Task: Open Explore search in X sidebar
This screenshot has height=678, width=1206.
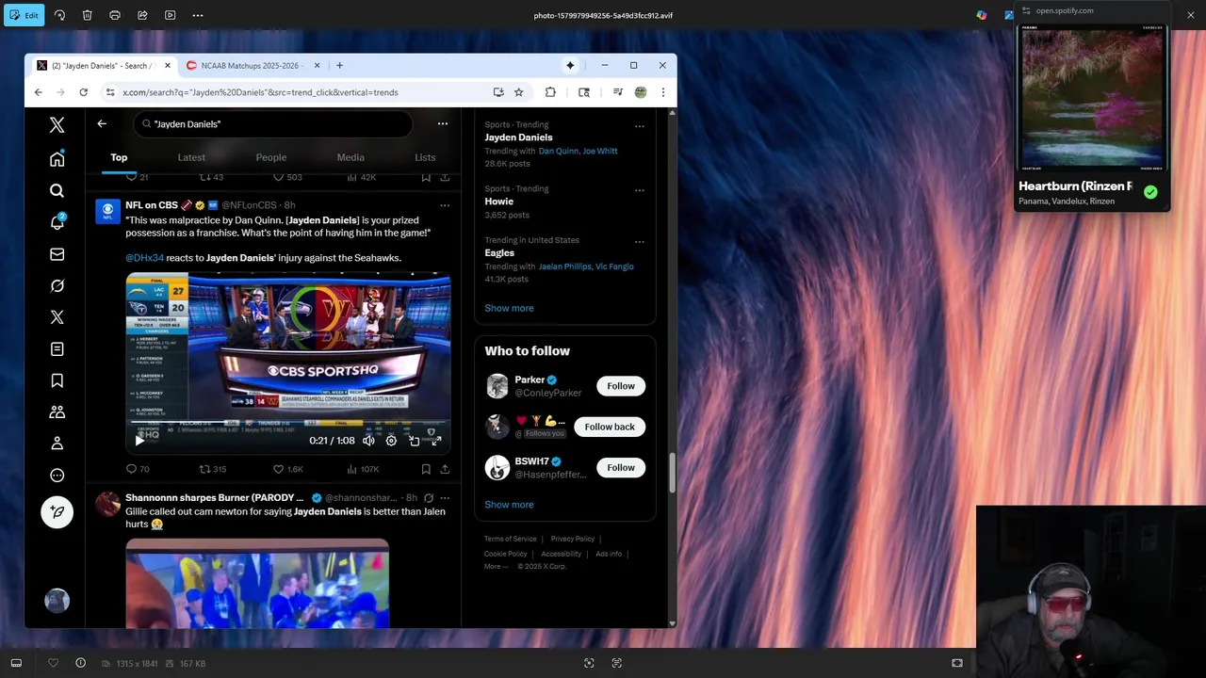Action: coord(57,190)
